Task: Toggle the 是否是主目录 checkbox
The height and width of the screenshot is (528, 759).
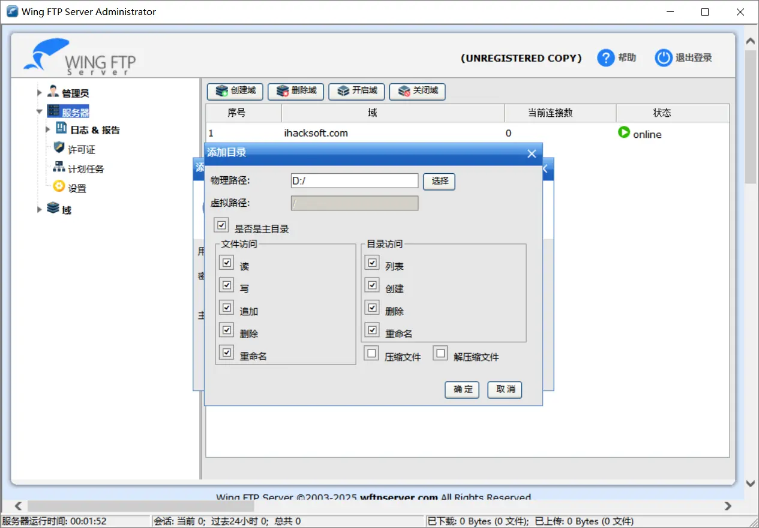Action: pyautogui.click(x=221, y=226)
